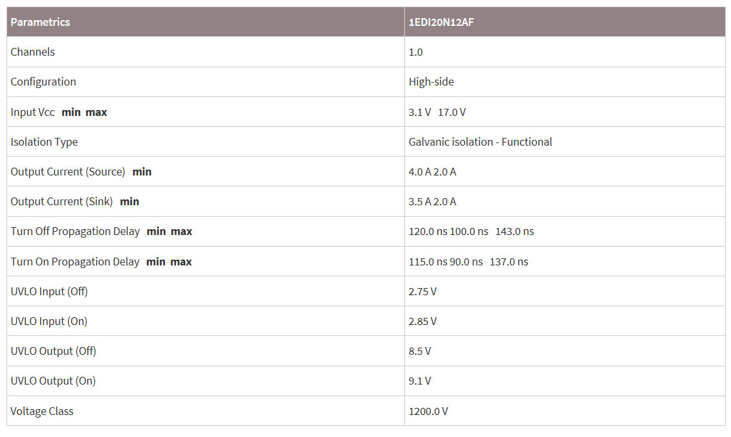Click the 2.85 V value
This screenshot has width=731, height=437.
422,321
